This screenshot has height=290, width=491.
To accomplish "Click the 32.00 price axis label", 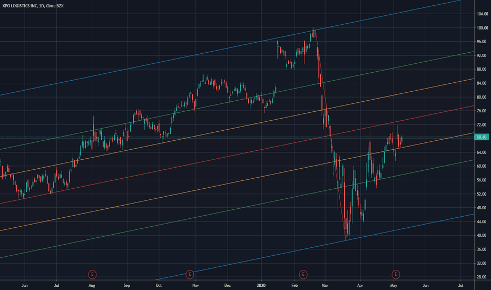I will [482, 263].
